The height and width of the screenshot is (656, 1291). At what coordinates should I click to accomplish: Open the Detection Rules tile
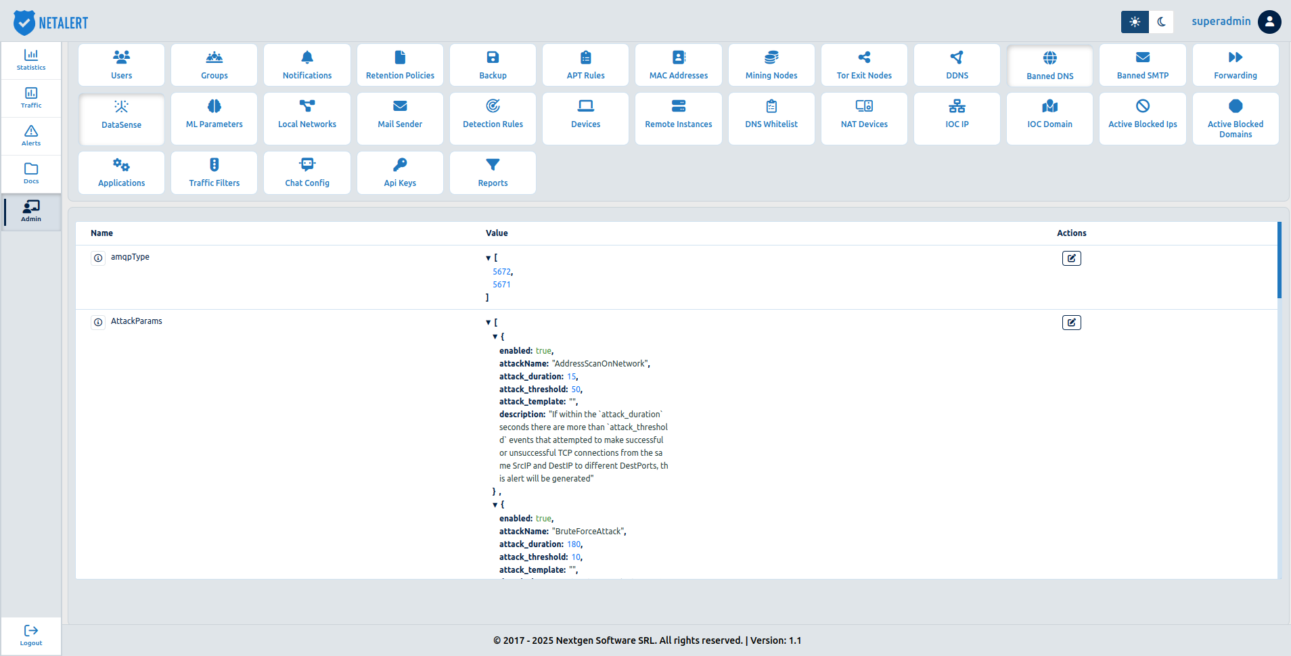(x=493, y=118)
